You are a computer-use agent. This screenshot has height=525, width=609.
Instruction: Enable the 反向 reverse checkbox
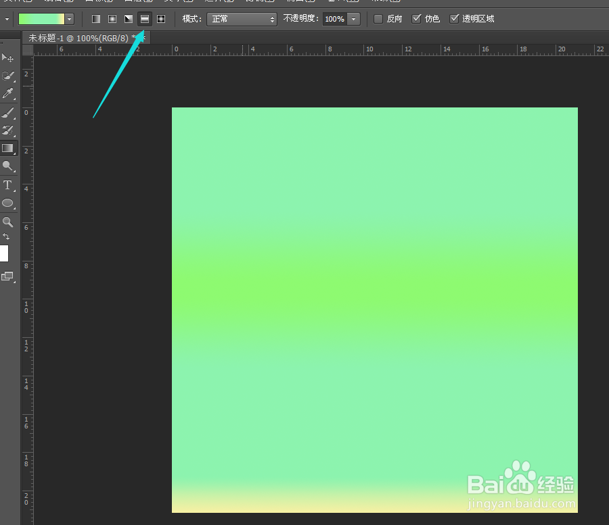click(x=378, y=19)
